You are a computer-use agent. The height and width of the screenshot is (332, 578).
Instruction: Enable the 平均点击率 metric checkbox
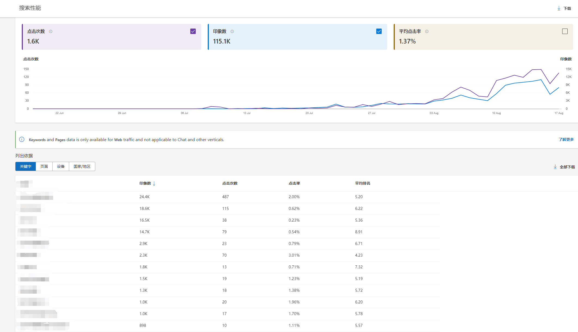pos(565,31)
